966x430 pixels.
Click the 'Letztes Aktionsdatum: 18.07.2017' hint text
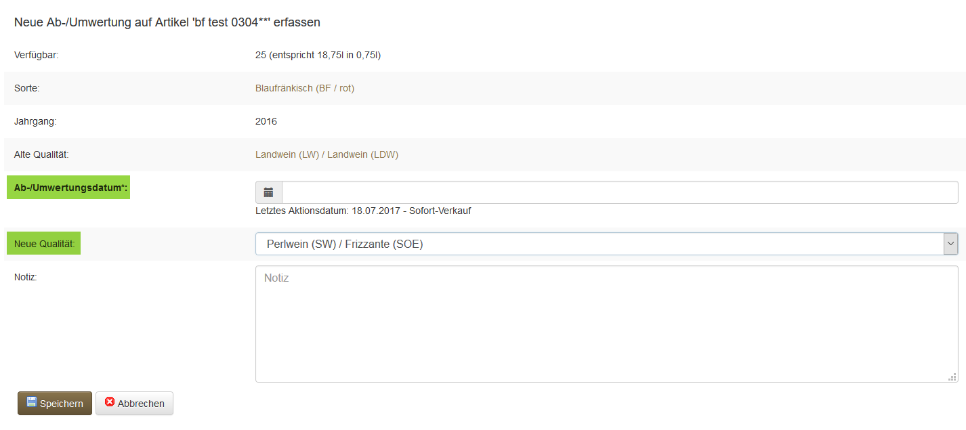(x=362, y=211)
